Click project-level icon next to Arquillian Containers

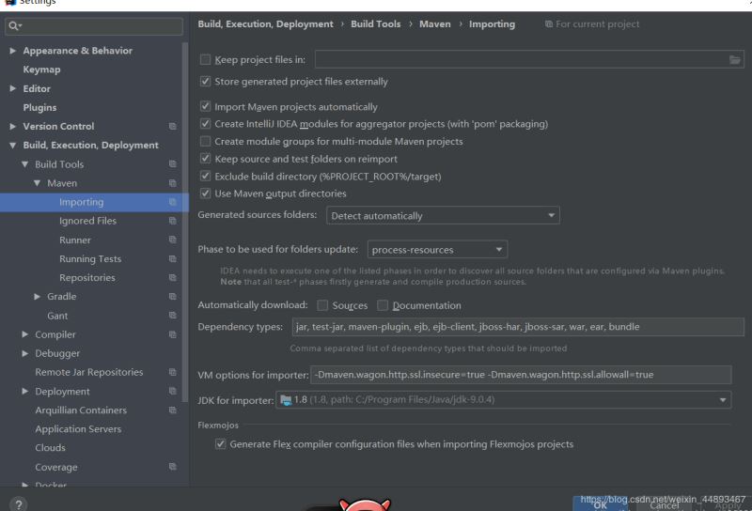173,410
